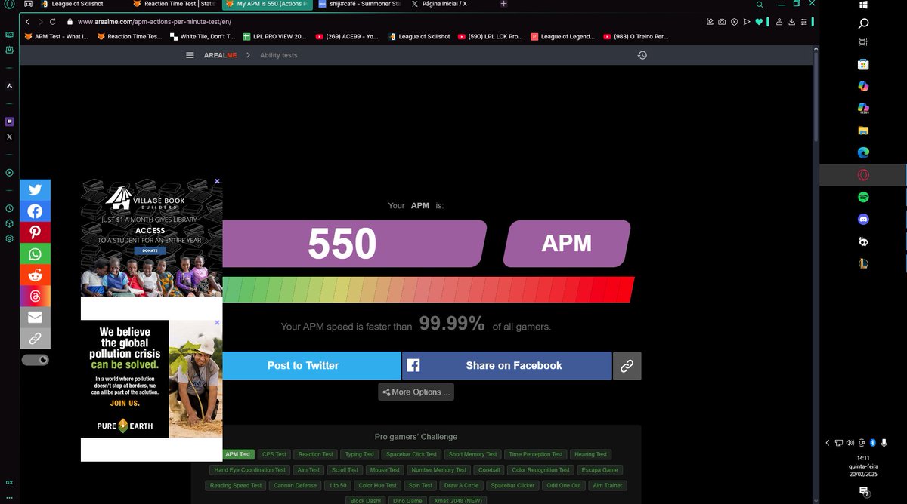
Task: Share result via Twitter bird sidebar icon
Action: tap(36, 190)
